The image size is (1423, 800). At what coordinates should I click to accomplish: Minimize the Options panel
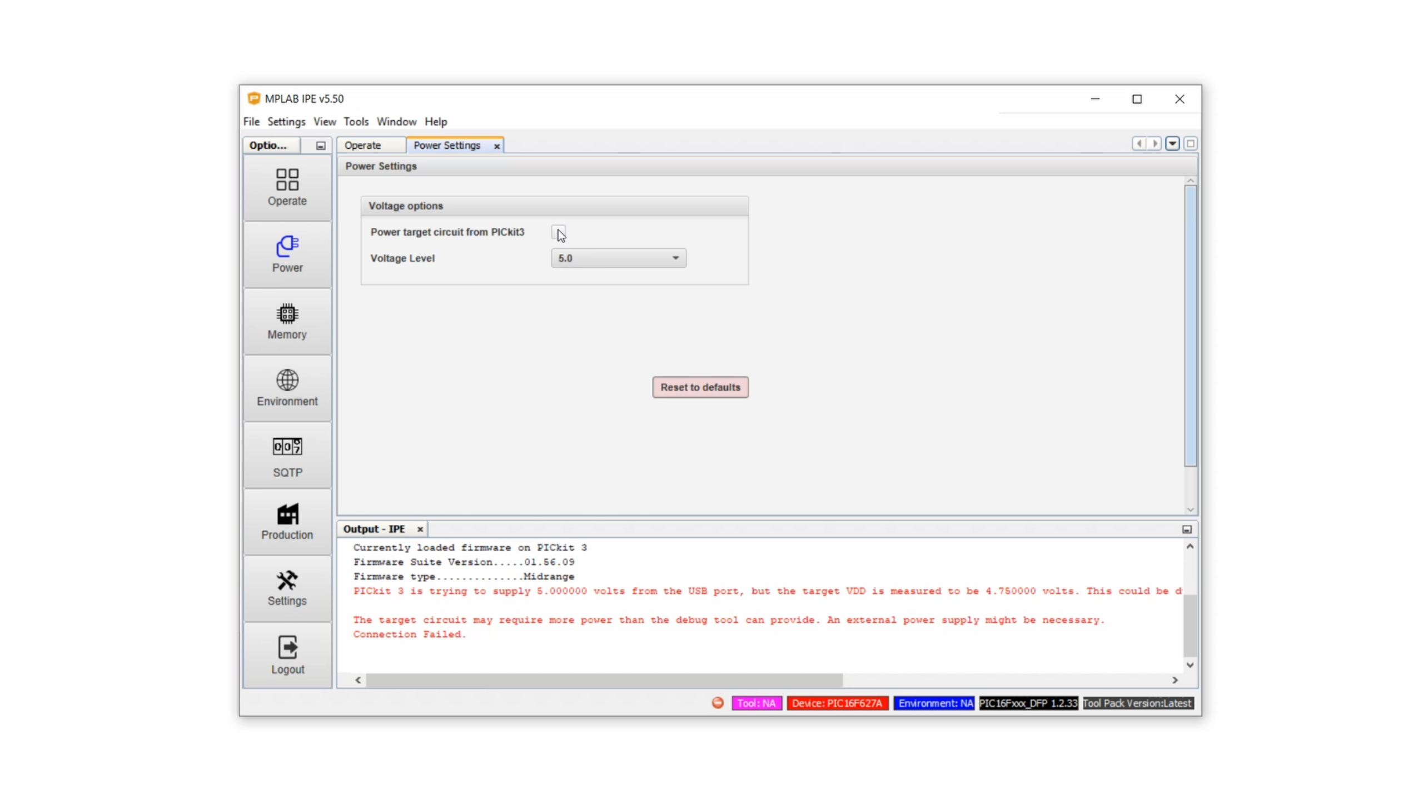point(321,146)
